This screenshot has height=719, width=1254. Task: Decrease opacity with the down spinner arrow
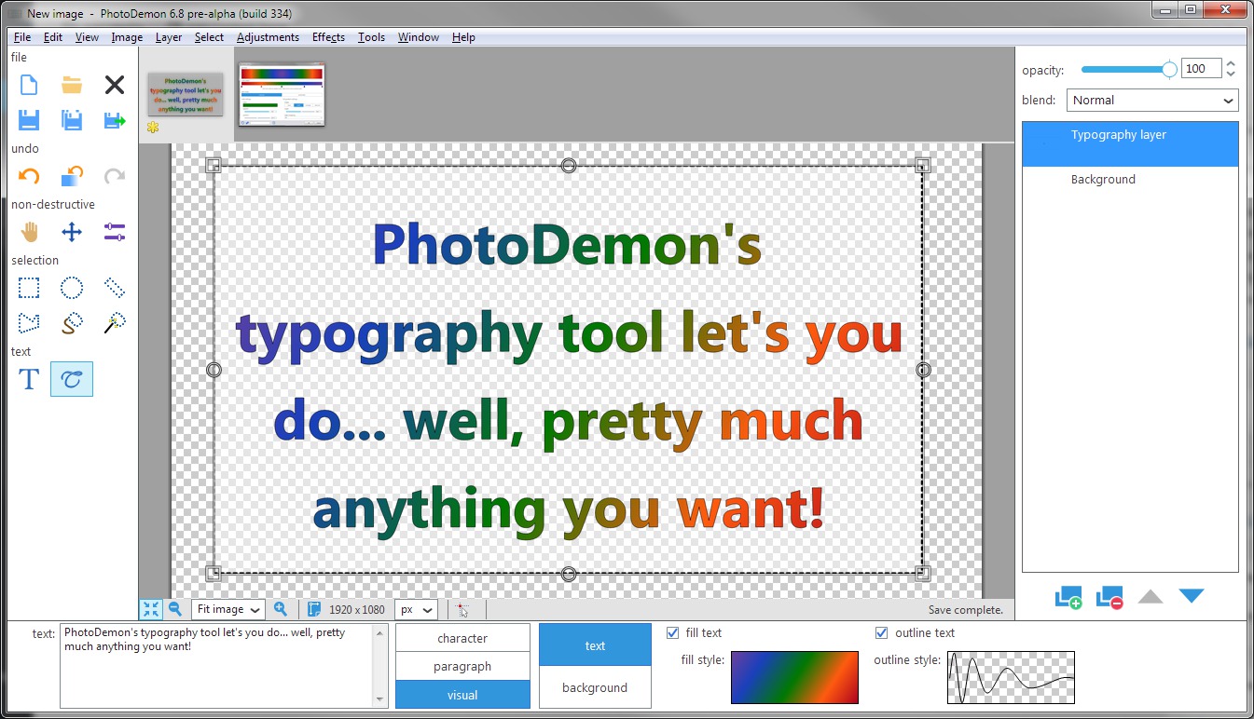(1231, 74)
